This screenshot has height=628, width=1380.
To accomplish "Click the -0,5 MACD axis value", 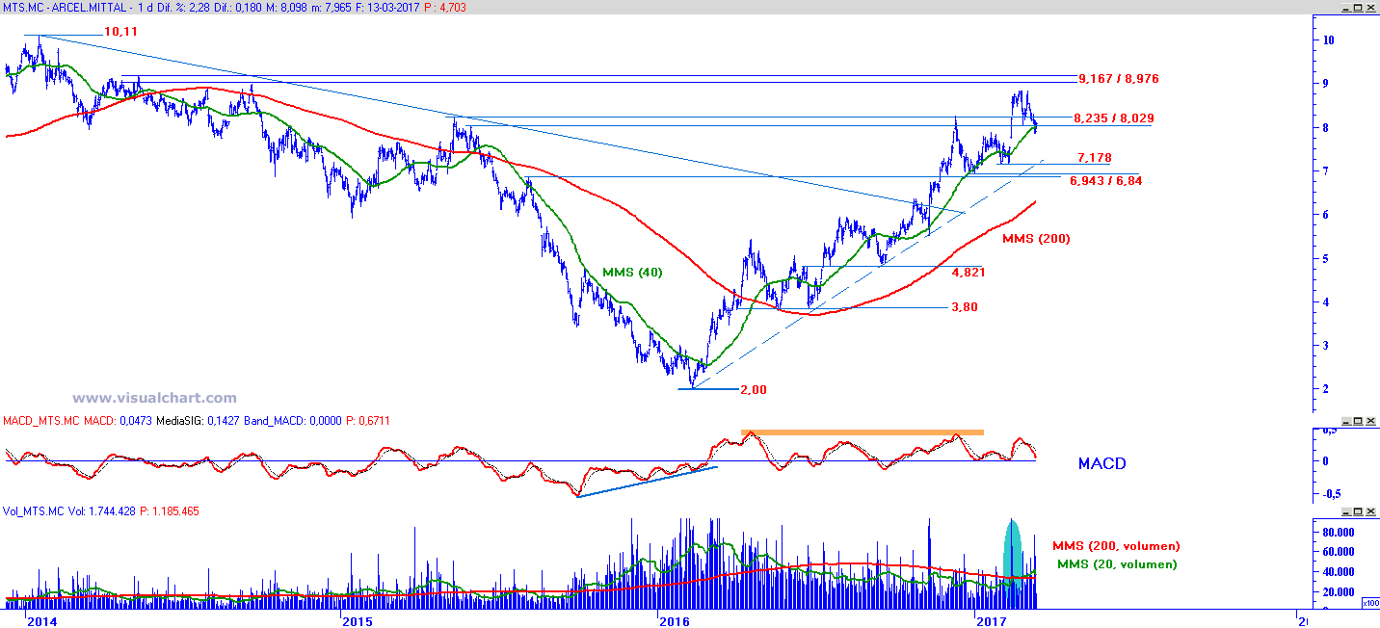I will 1331,494.
